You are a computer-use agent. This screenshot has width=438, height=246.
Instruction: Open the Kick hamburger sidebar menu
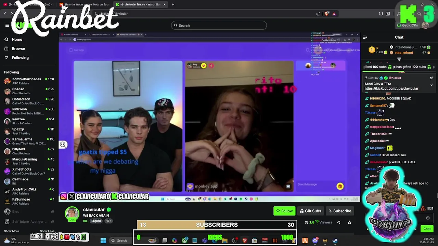[x=7, y=25]
